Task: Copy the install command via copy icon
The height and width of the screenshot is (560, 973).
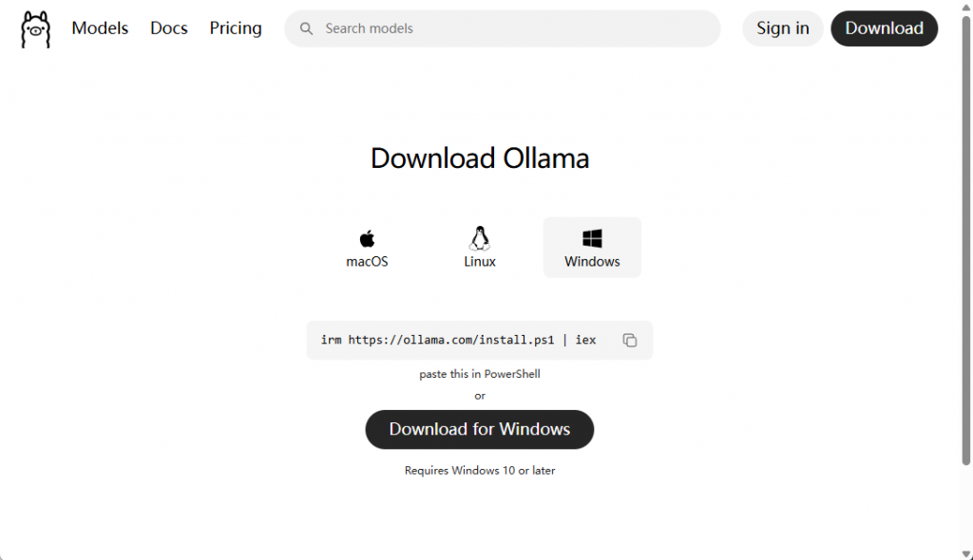Action: (630, 340)
